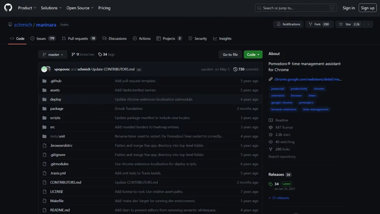
Task: Expand the commit message ellipsis
Action: click(139, 69)
